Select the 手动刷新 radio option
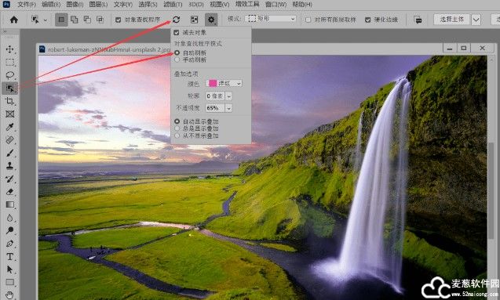 coord(177,60)
